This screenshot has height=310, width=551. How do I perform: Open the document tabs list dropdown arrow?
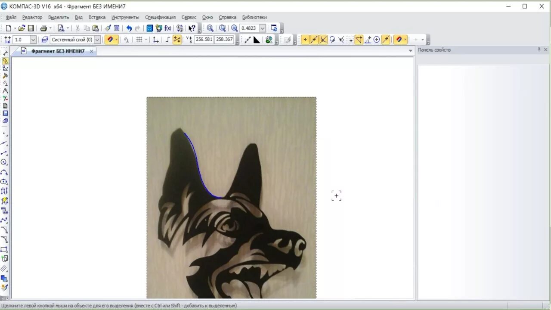coord(410,51)
